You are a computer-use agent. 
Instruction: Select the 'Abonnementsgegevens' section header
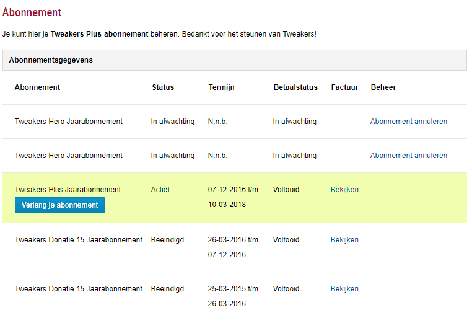pos(51,60)
